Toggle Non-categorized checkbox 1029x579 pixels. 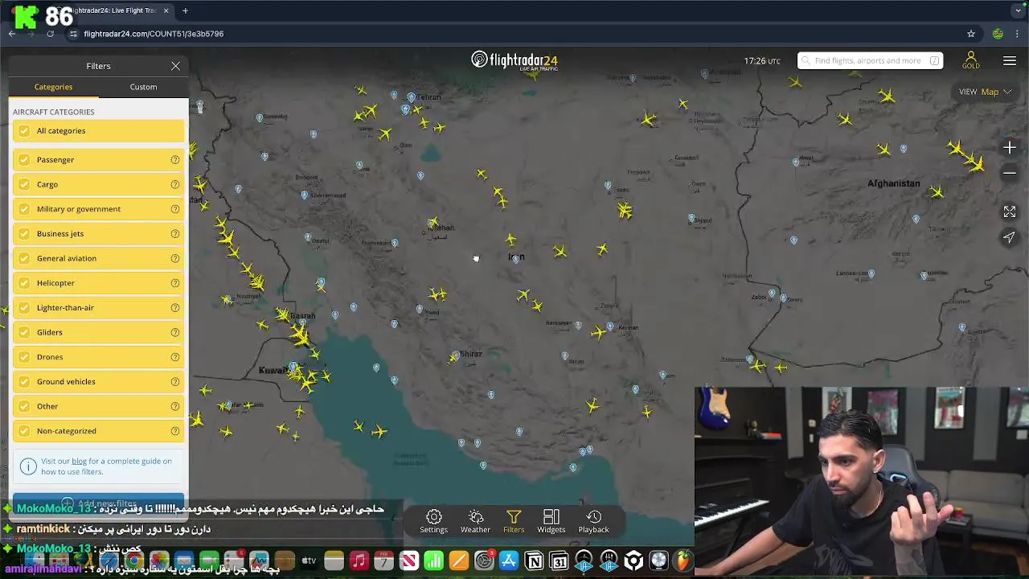click(x=24, y=431)
